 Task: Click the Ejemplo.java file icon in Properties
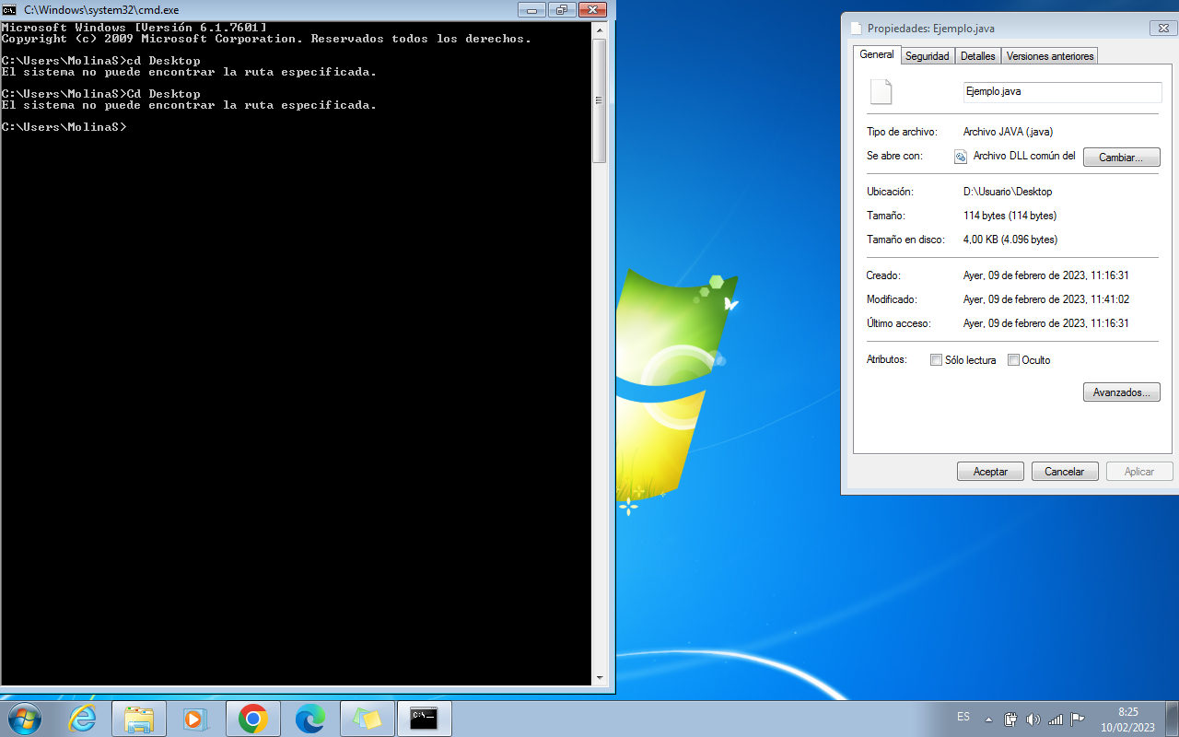(x=881, y=92)
